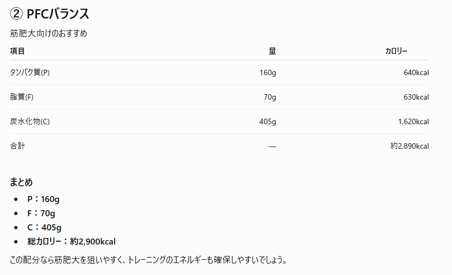
Task: Select the 脂質(F) row label
Action: coord(22,96)
